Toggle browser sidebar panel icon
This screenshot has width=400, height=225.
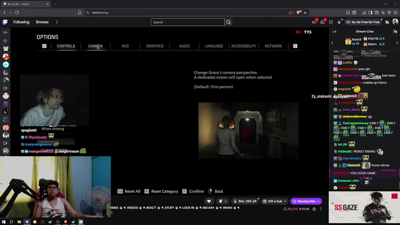coord(370,12)
